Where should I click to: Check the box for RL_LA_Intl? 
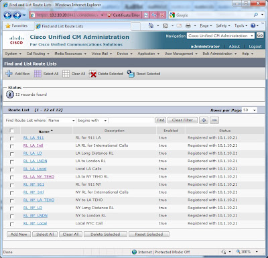[12, 146]
